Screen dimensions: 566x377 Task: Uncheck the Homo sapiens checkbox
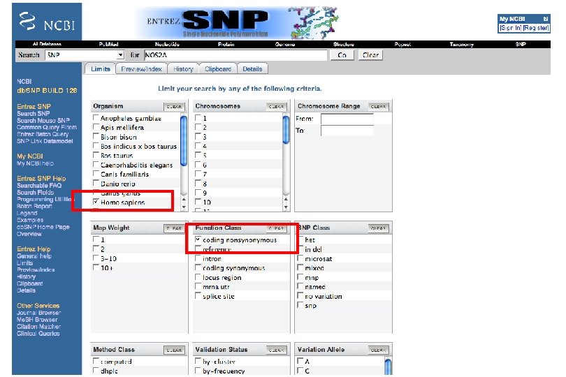pyautogui.click(x=96, y=202)
